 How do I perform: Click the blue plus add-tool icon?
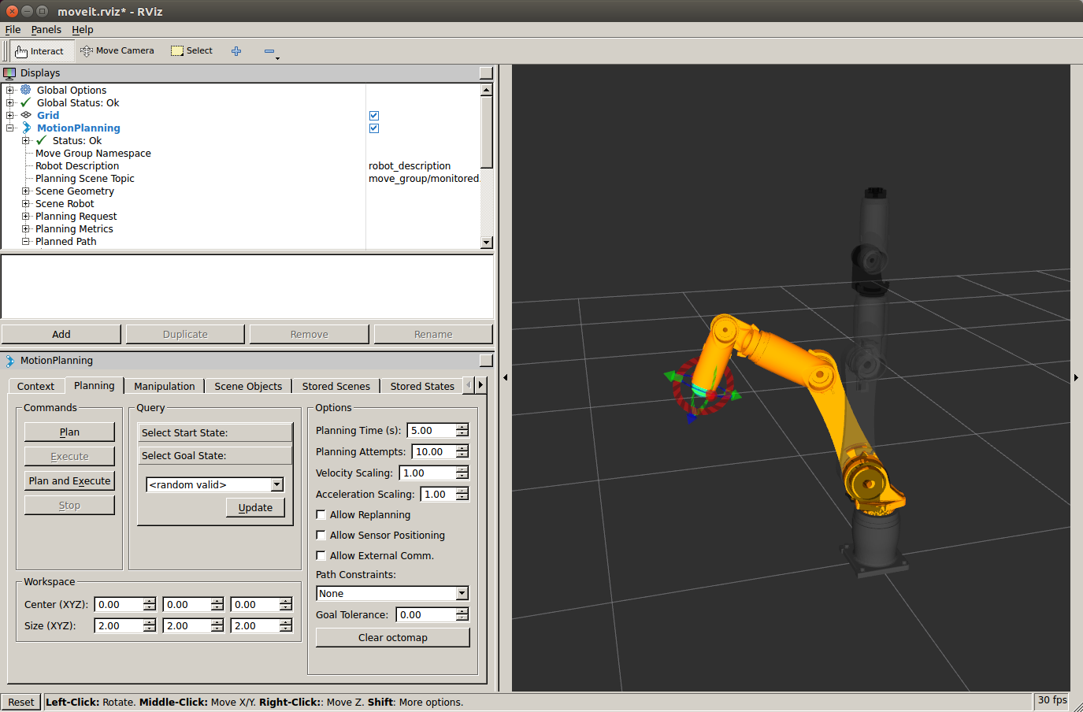pyautogui.click(x=236, y=51)
